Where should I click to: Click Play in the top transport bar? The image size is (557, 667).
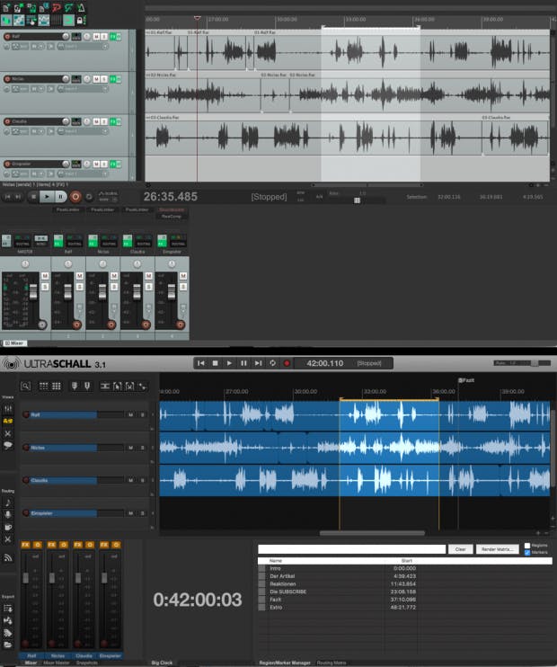coord(47,197)
